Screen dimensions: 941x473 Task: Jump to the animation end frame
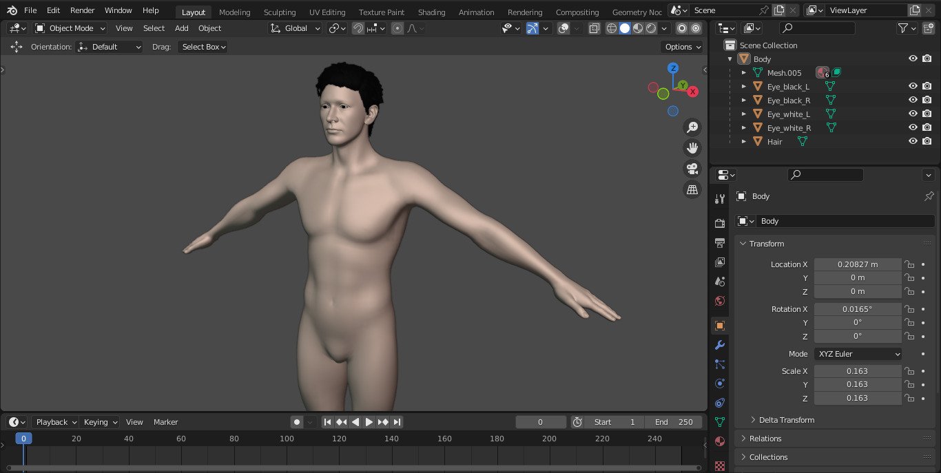point(397,422)
